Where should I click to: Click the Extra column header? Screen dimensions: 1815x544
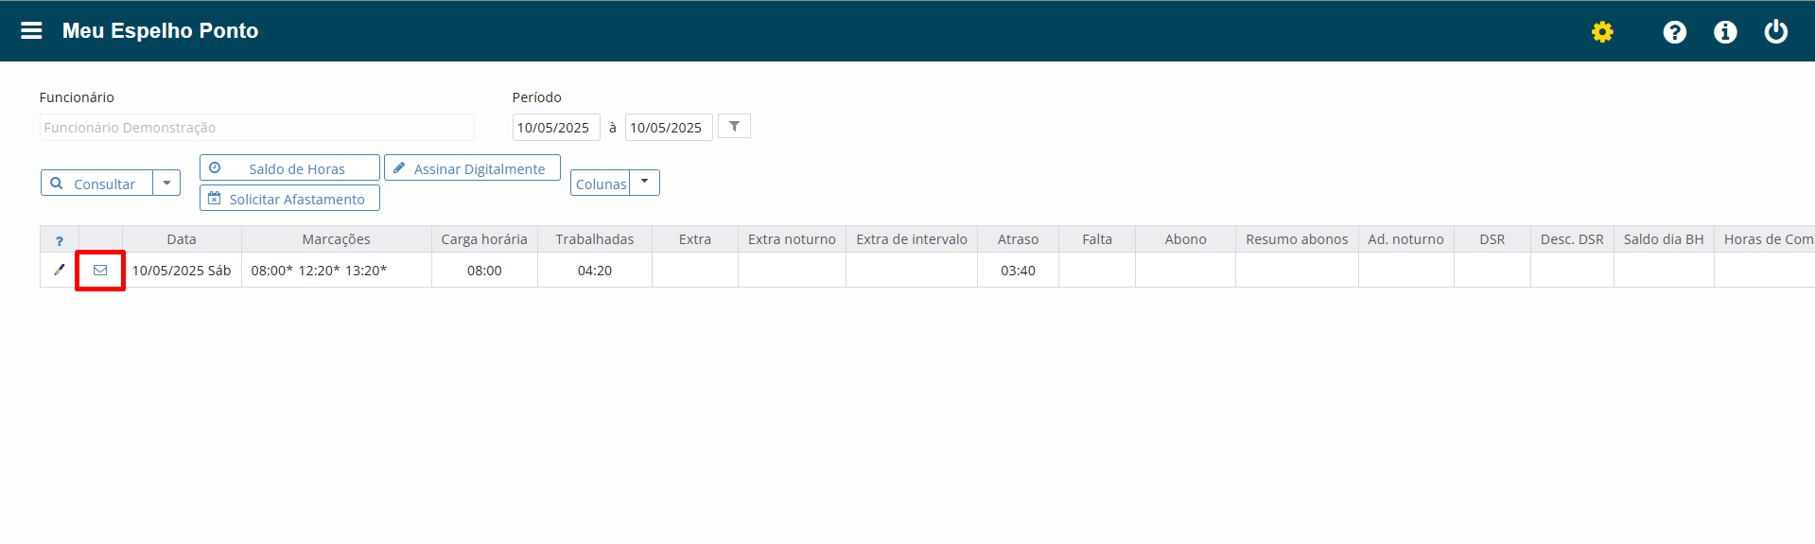(695, 239)
